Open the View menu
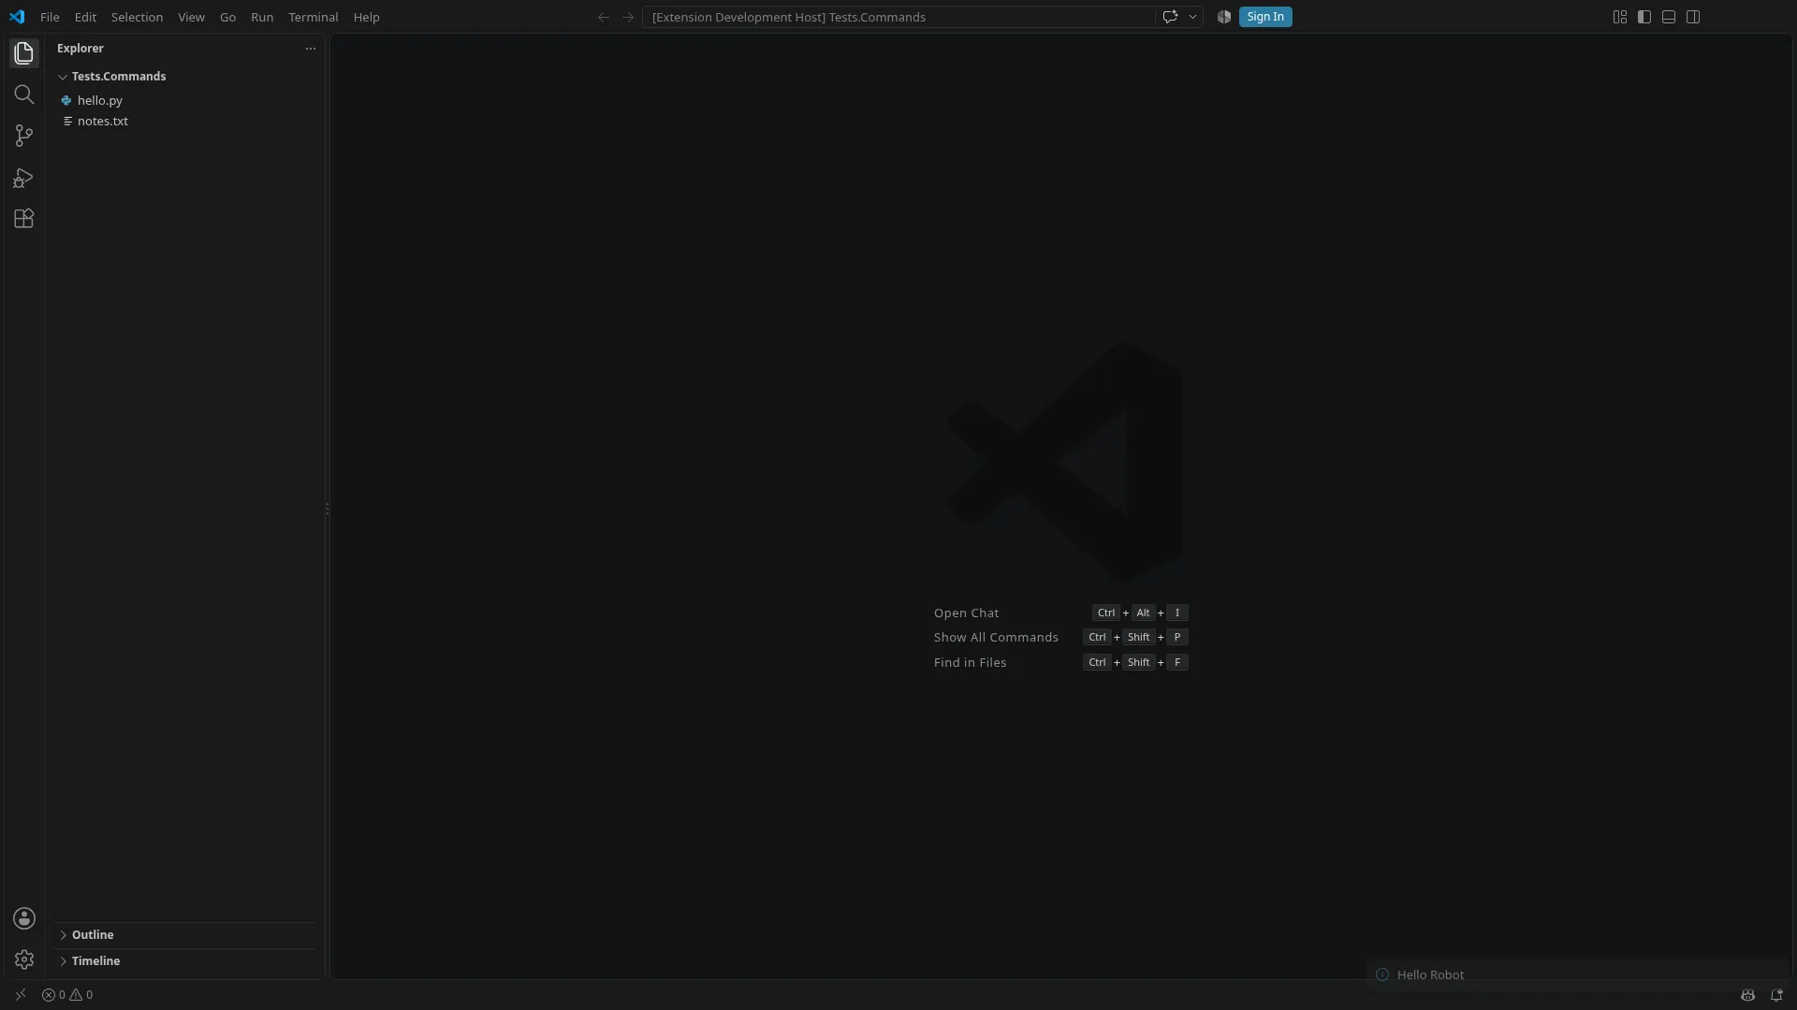The height and width of the screenshot is (1010, 1797). click(191, 17)
